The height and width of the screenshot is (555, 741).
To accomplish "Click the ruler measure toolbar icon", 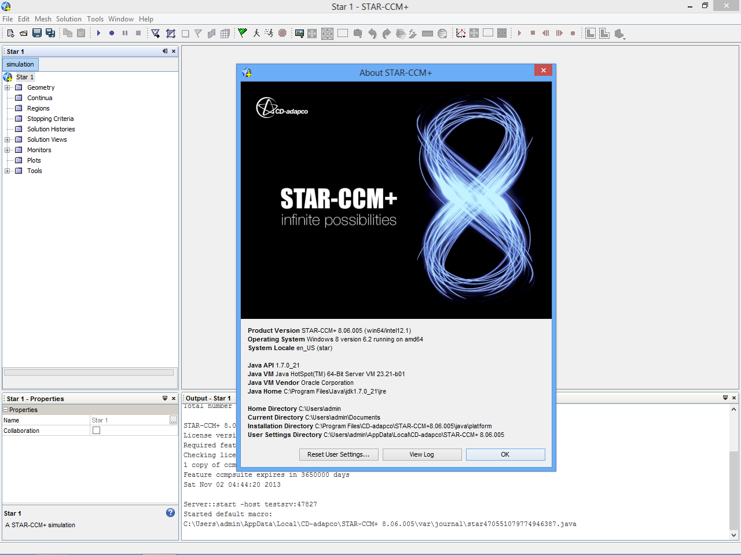I will 428,34.
